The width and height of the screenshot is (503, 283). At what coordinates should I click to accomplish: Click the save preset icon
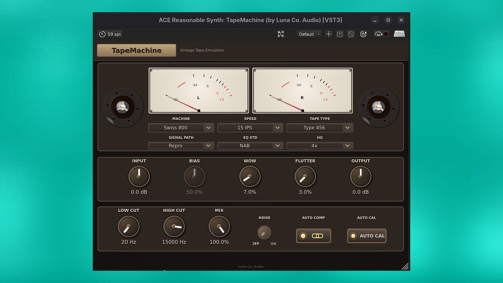pyautogui.click(x=340, y=34)
